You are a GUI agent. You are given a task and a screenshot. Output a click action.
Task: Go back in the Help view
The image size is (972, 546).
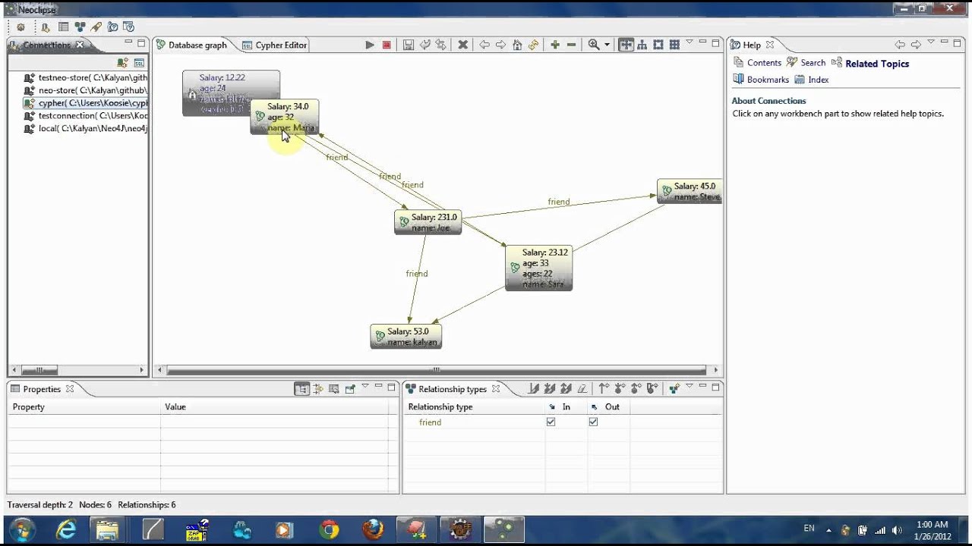900,45
